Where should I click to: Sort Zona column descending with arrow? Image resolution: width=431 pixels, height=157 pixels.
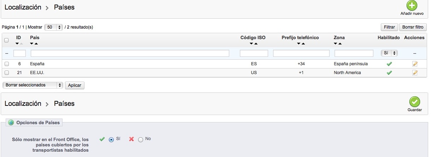335,44
